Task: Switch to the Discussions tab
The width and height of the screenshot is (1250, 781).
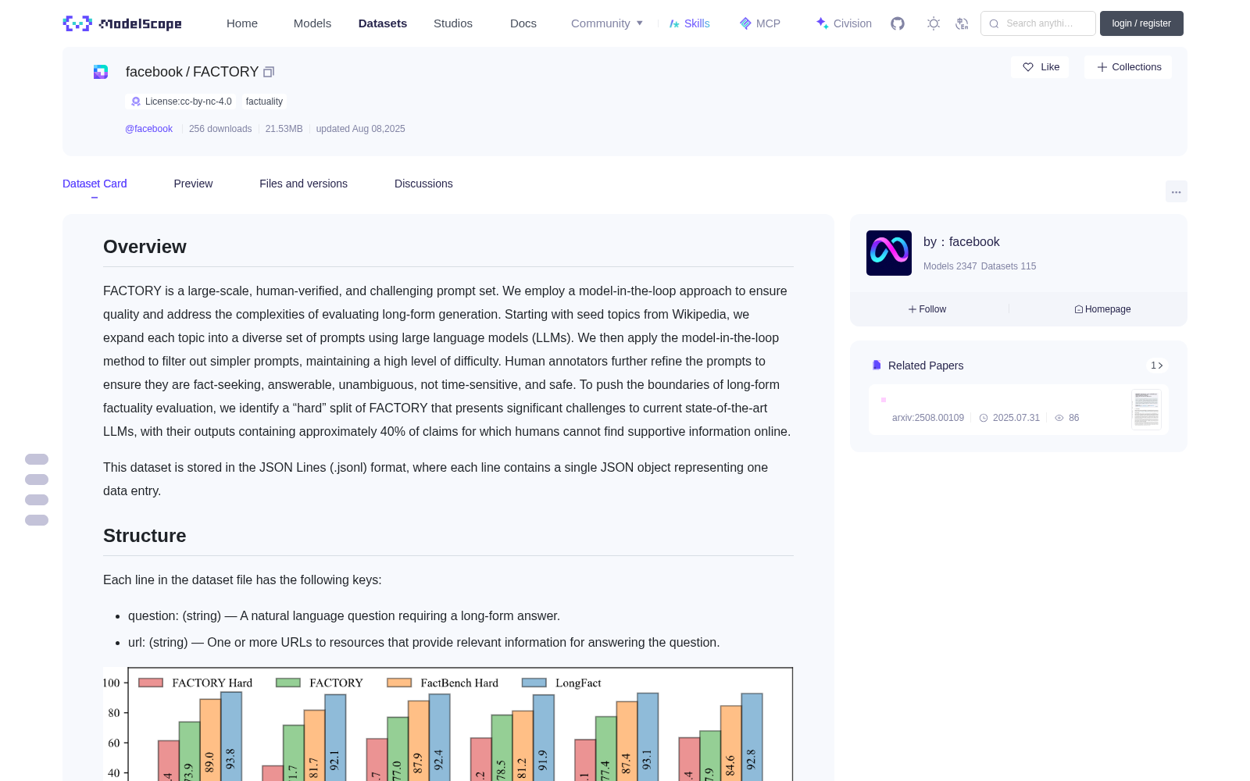Action: [423, 184]
